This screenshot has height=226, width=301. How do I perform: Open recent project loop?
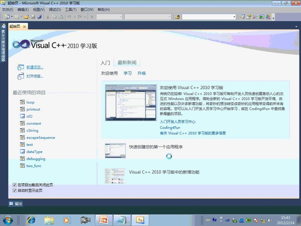[x=31, y=102]
